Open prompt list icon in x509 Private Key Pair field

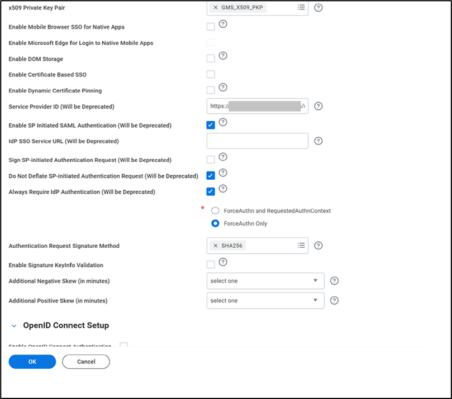(301, 8)
